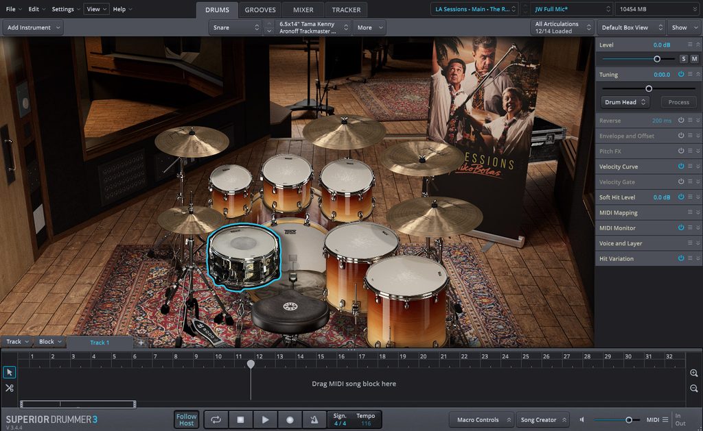The image size is (703, 431).
Task: Open the Add Instrument dropdown
Action: point(33,27)
